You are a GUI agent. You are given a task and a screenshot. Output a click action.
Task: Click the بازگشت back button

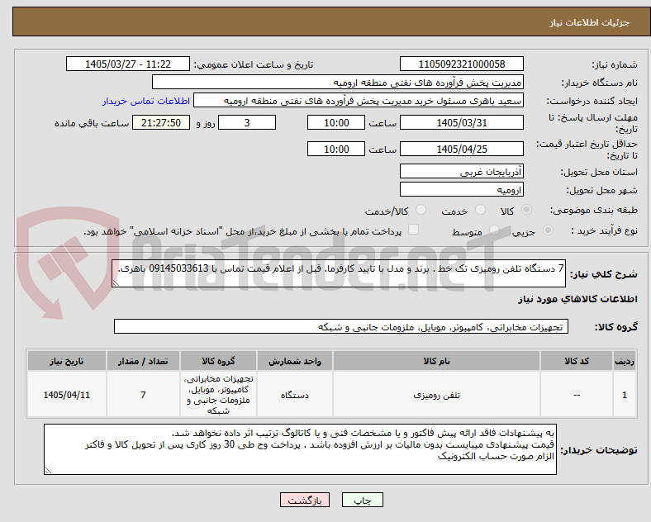point(305,500)
